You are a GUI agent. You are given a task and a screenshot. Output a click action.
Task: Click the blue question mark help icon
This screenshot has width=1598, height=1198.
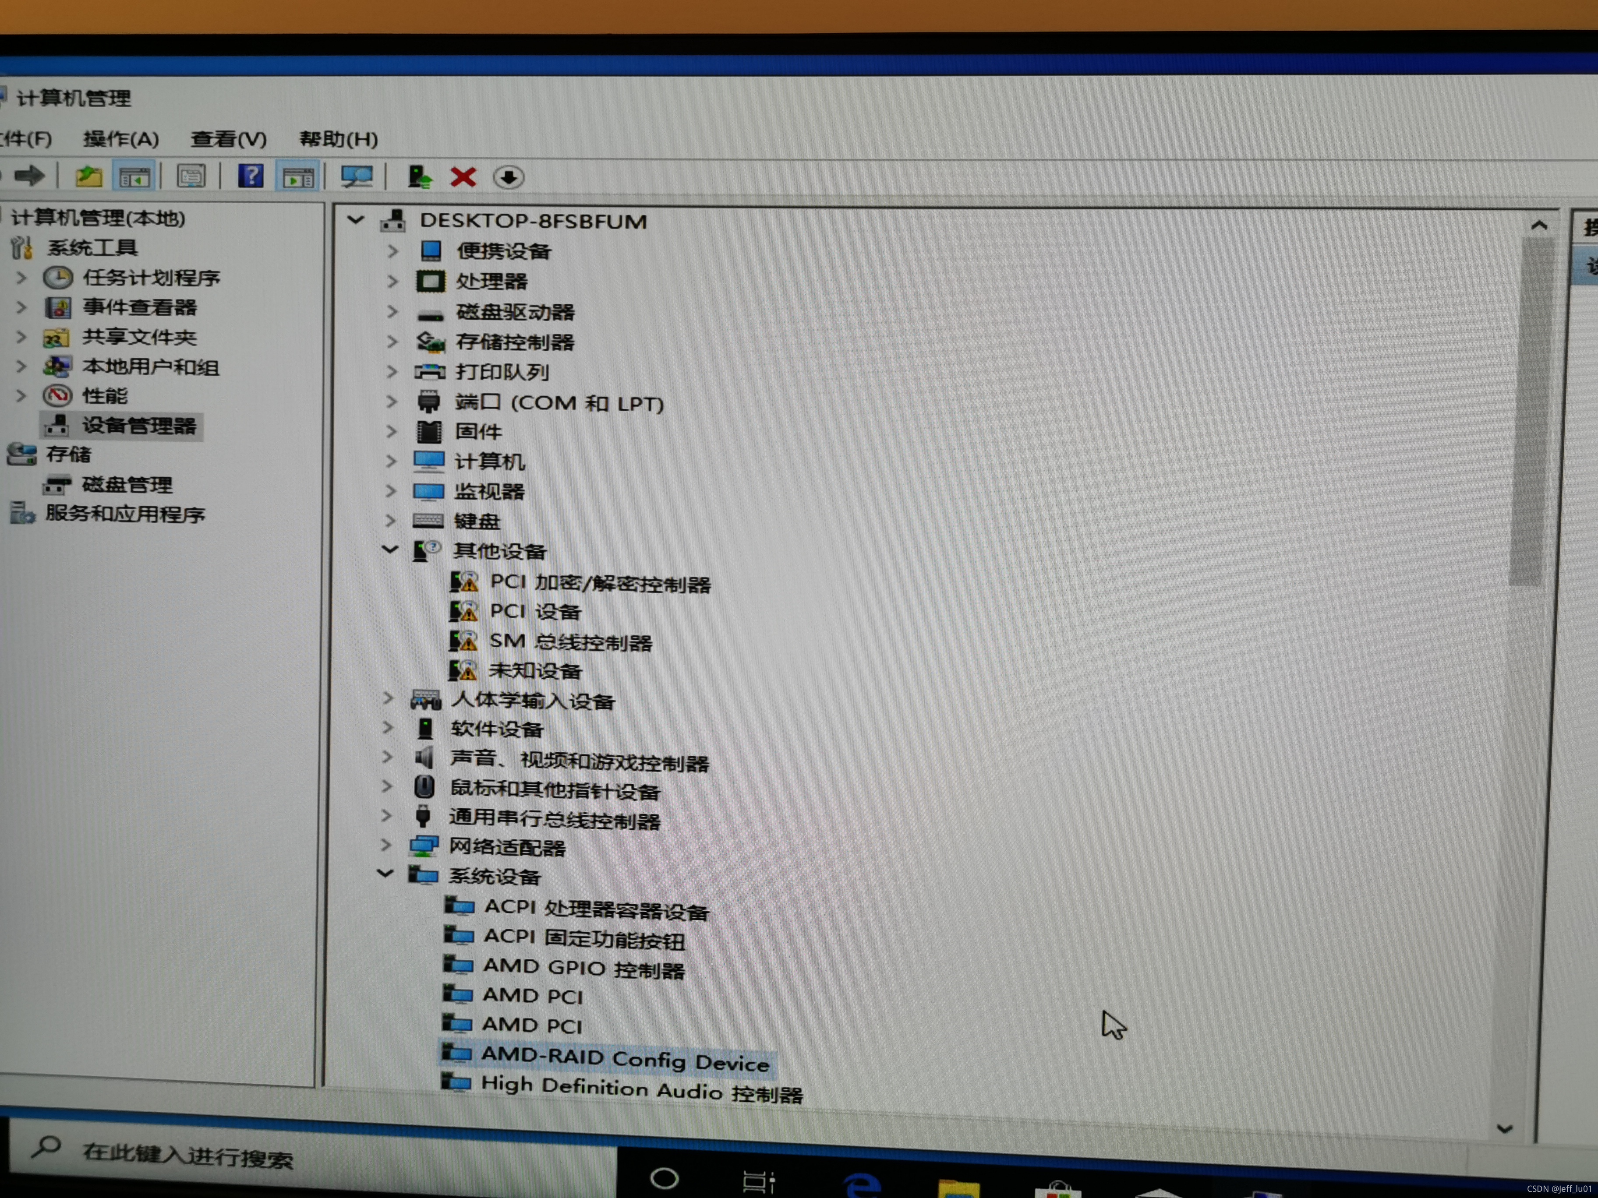tap(251, 176)
